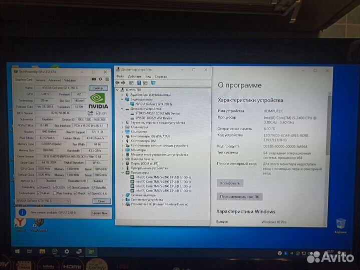This screenshot has height=270, width=360.
Task: Toggle the PhysX checkbox
Action: click(x=75, y=193)
